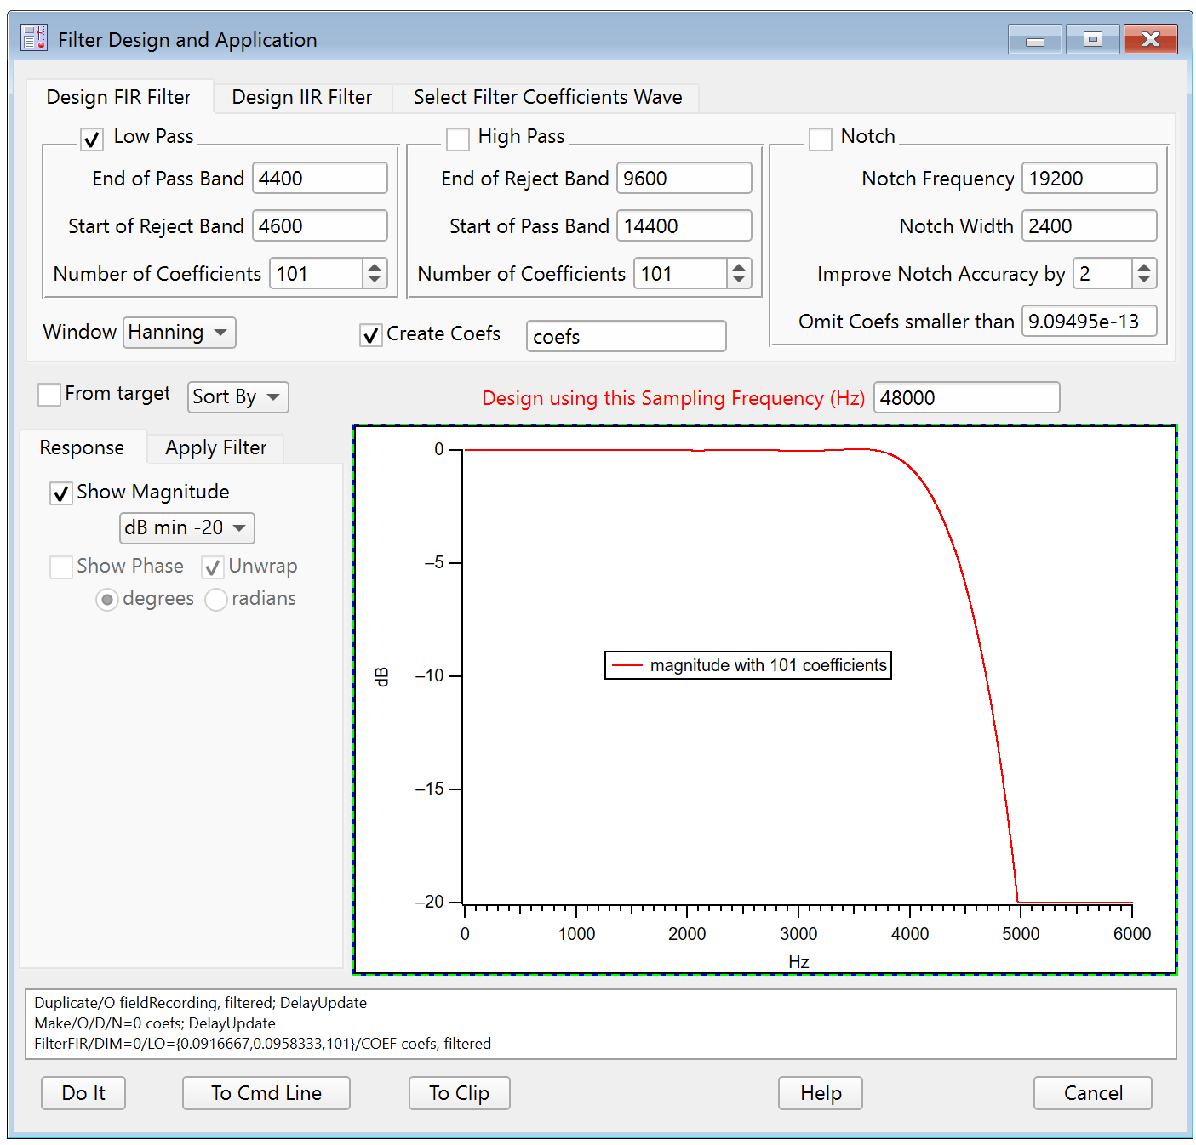Open the Window type Hanning dropdown
1196x1145 pixels.
(x=180, y=333)
